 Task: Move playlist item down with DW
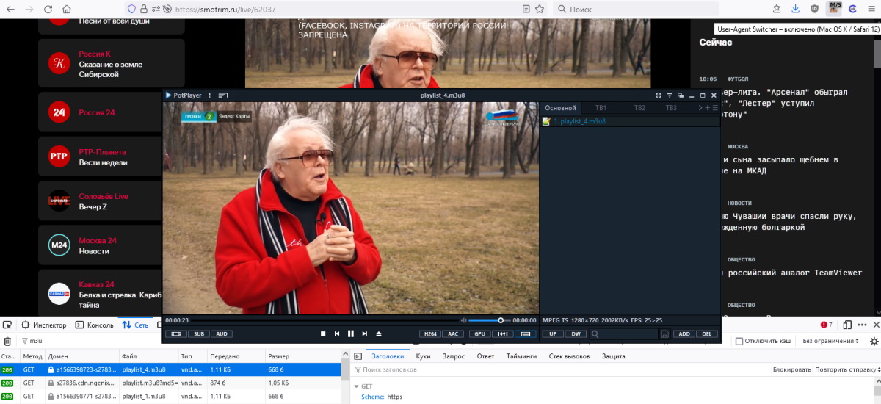pyautogui.click(x=576, y=333)
